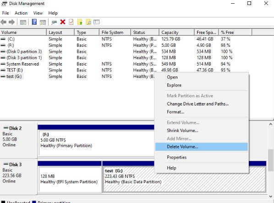274x203 pixels.
Task: Select Format... in context menu
Action: pos(202,112)
